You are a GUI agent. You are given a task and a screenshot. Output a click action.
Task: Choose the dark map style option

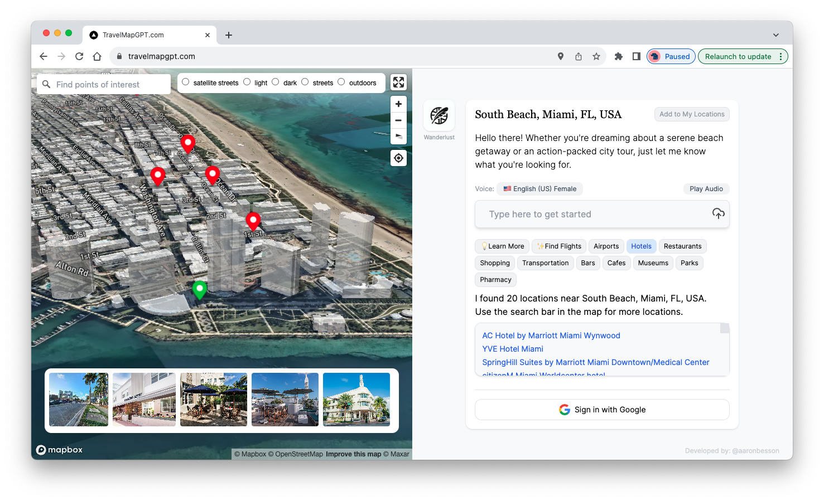coord(276,82)
